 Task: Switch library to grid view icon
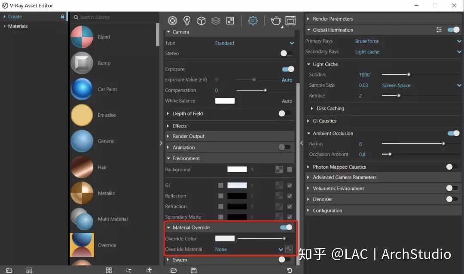coord(109,270)
